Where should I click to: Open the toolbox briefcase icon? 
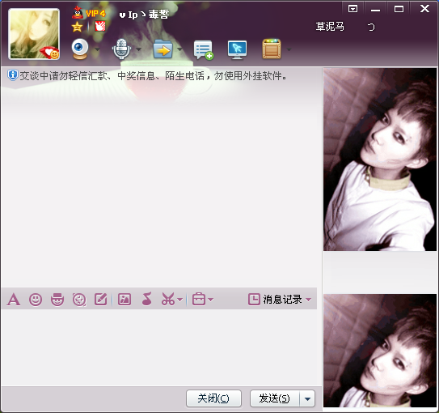pyautogui.click(x=199, y=299)
